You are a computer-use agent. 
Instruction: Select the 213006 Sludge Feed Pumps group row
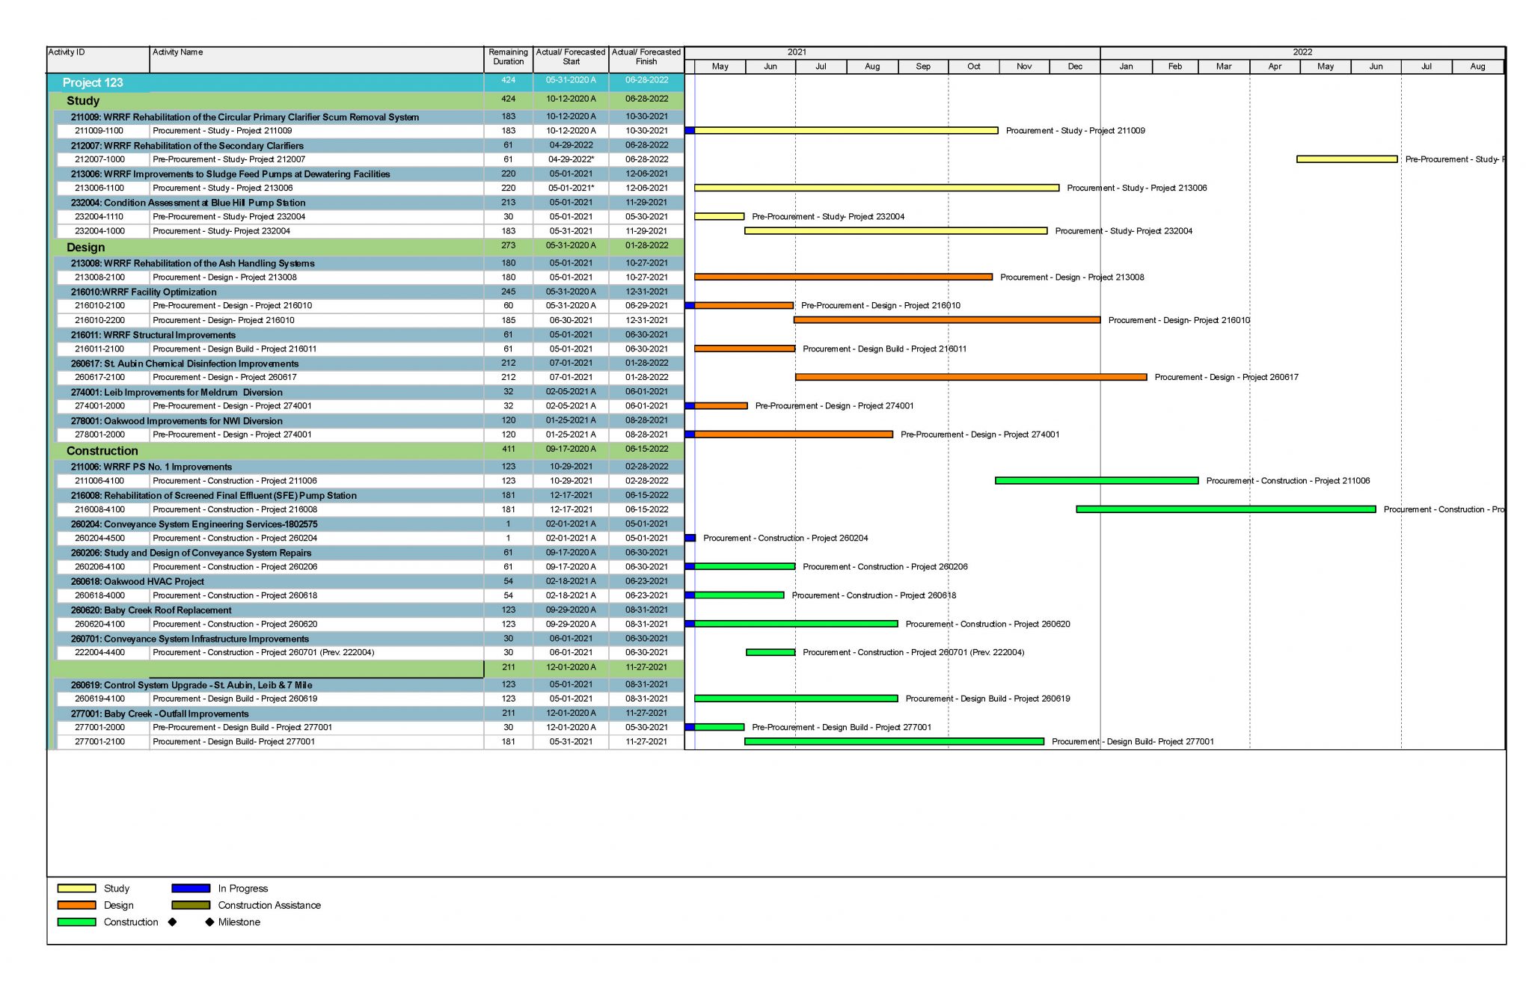tap(370, 174)
